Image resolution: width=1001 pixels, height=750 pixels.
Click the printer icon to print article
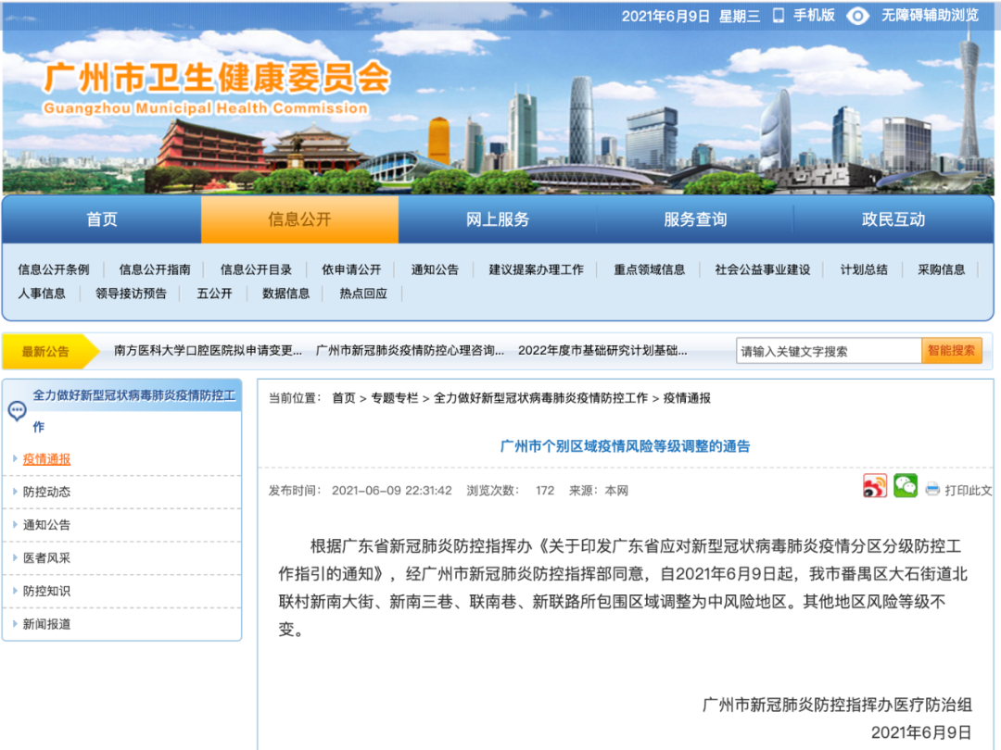[x=932, y=490]
